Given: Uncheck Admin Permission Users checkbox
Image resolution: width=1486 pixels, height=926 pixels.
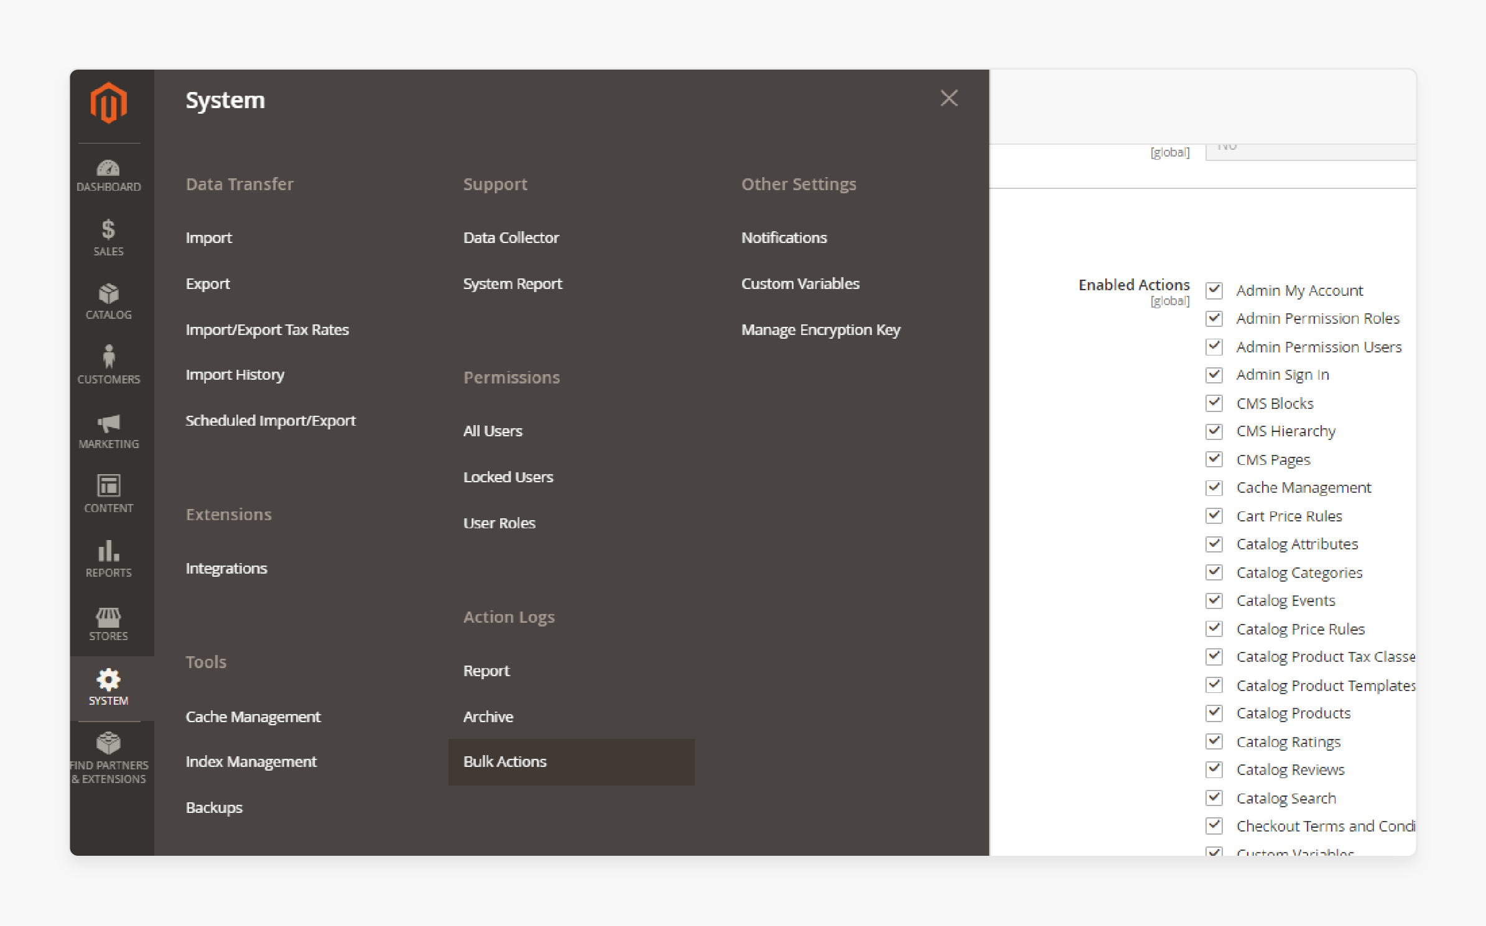Looking at the screenshot, I should [1214, 347].
